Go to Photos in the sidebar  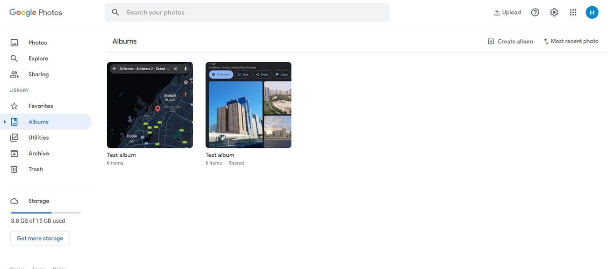[x=37, y=43]
